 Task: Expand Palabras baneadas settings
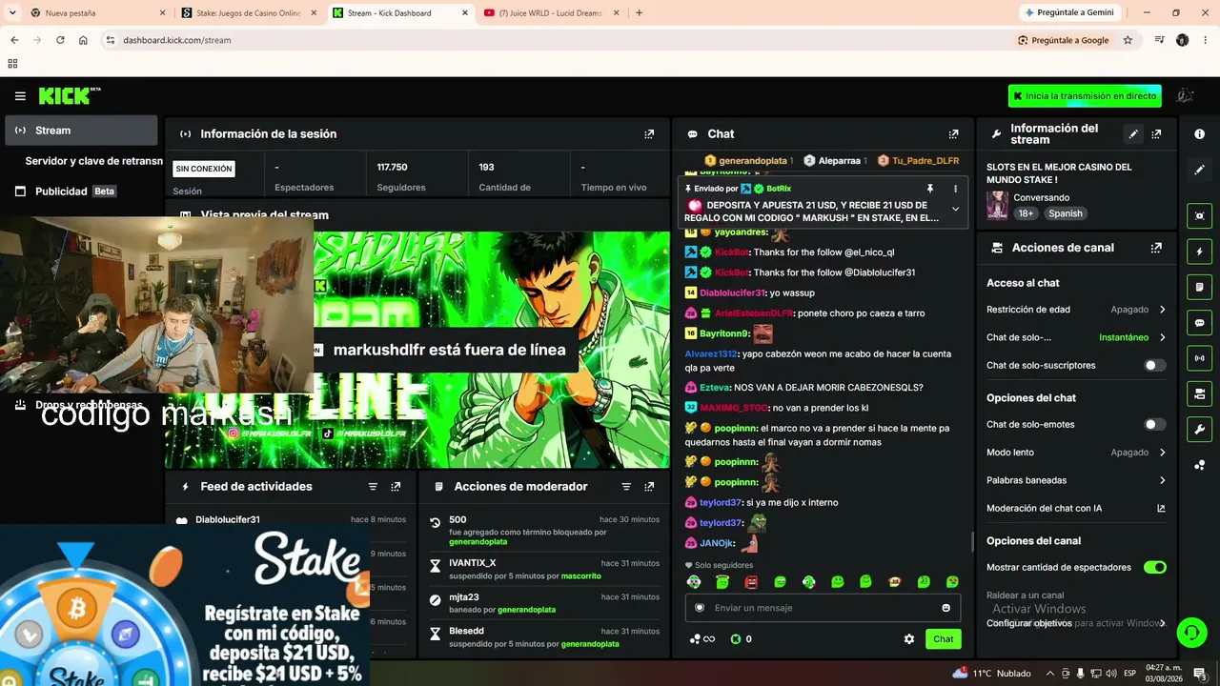pos(1076,480)
